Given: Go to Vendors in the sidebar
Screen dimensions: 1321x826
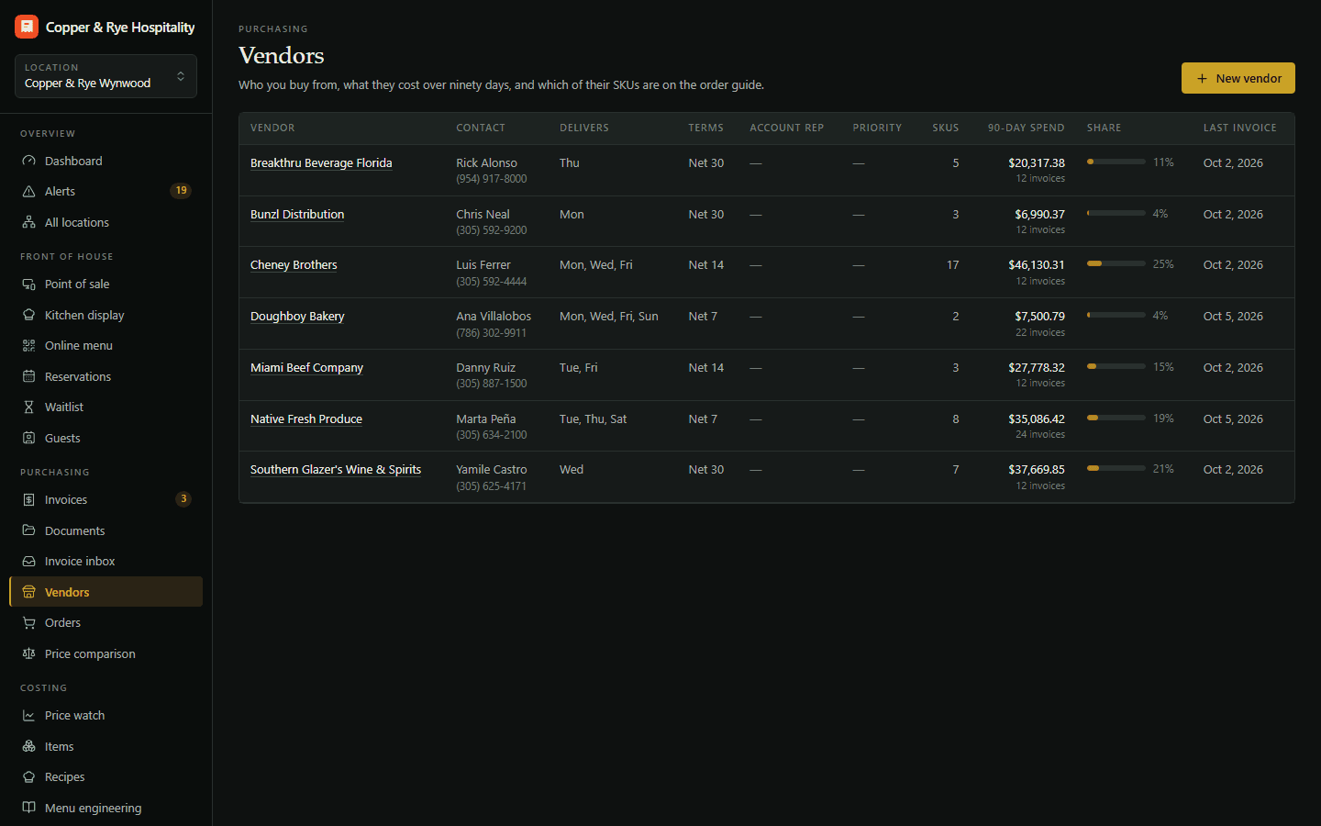Looking at the screenshot, I should [105, 592].
